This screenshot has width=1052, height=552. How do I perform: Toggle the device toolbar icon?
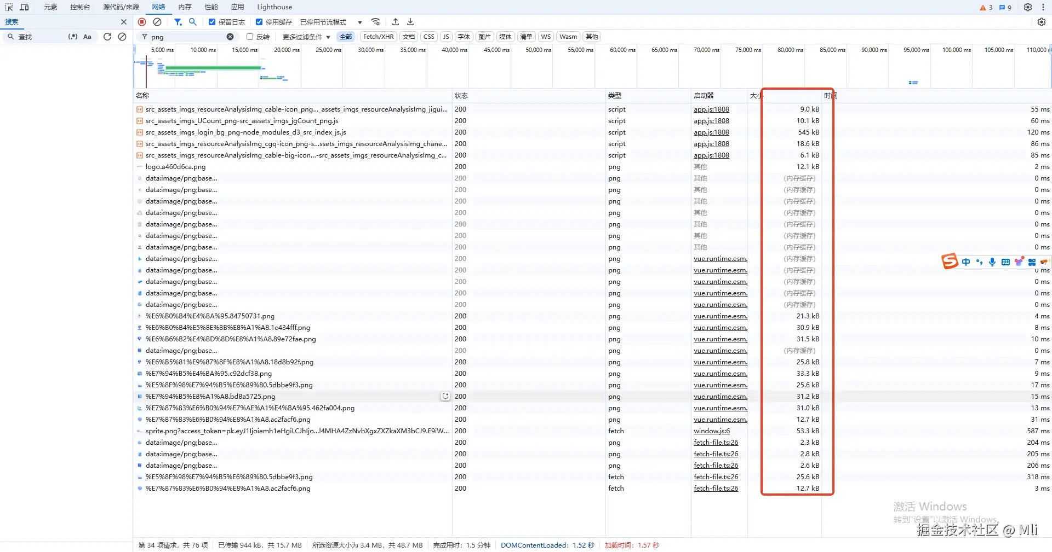24,7
